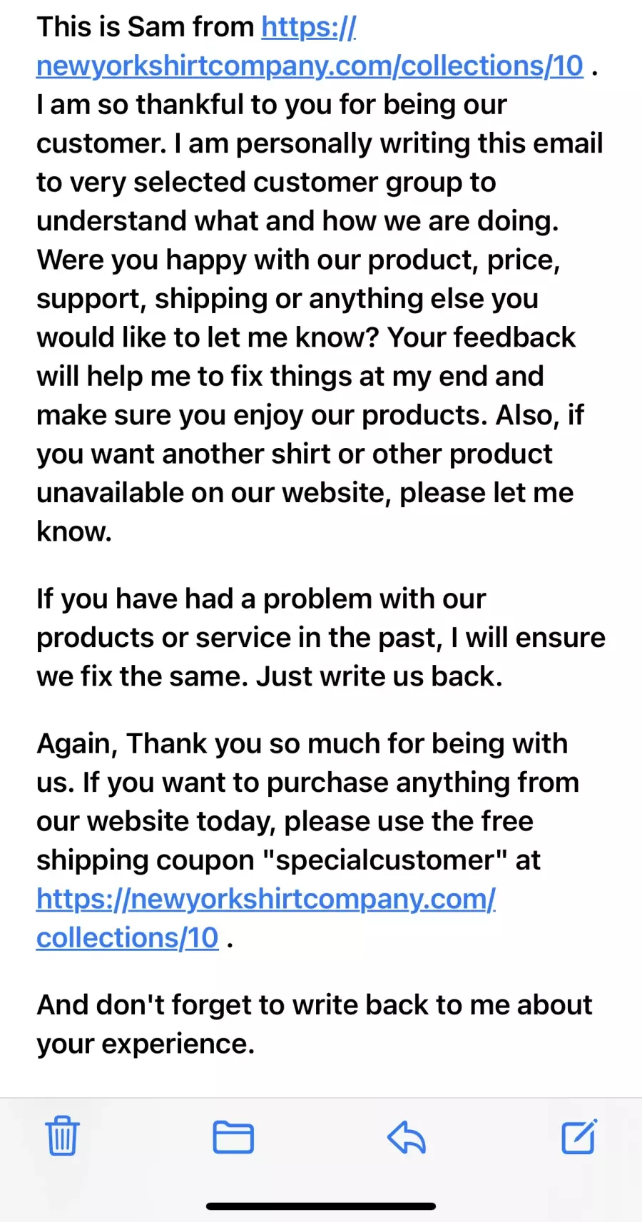Screen dimensions: 642x1222
Task: Tap the reply arrow icon
Action: [407, 1136]
